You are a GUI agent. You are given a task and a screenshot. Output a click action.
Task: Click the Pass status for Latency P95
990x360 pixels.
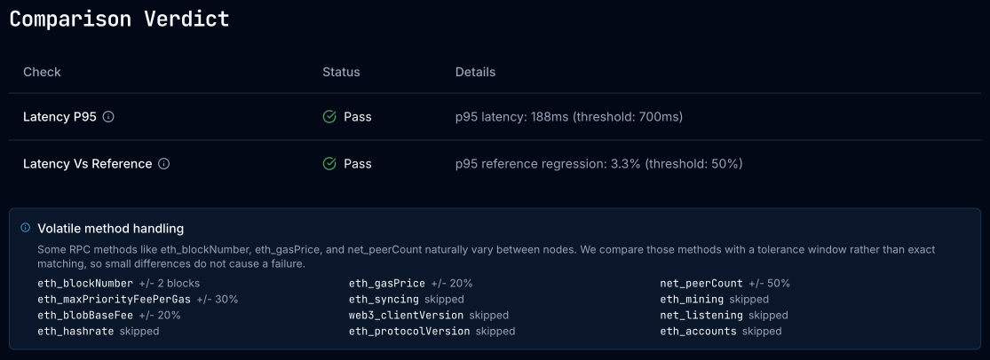coord(357,117)
